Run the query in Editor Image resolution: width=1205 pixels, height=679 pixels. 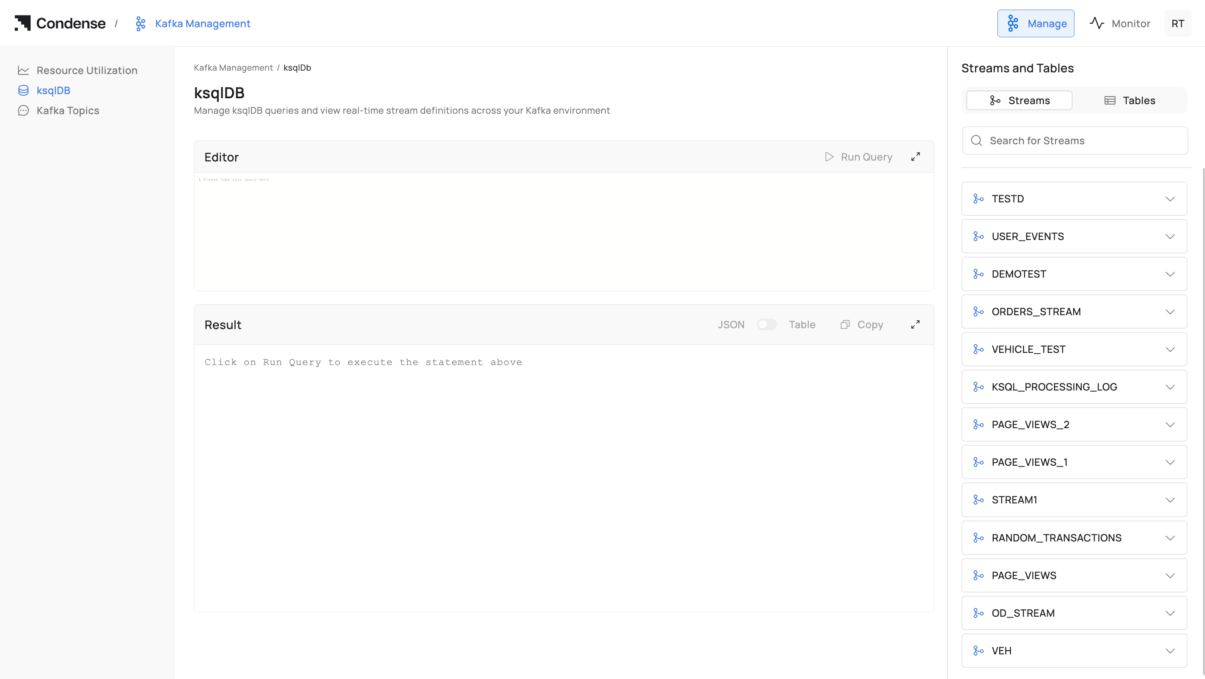(859, 157)
